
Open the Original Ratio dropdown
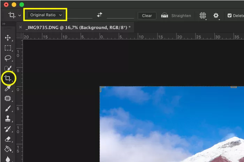tap(46, 15)
